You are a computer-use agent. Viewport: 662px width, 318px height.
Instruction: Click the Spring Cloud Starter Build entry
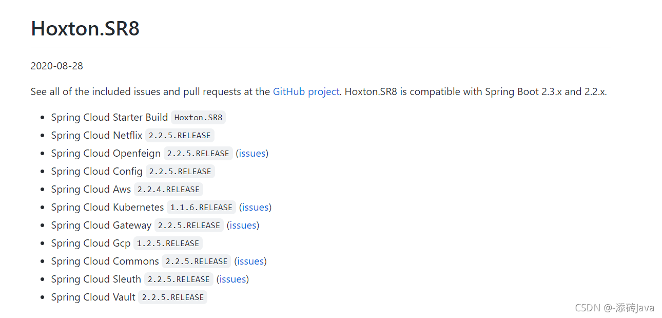tap(109, 117)
